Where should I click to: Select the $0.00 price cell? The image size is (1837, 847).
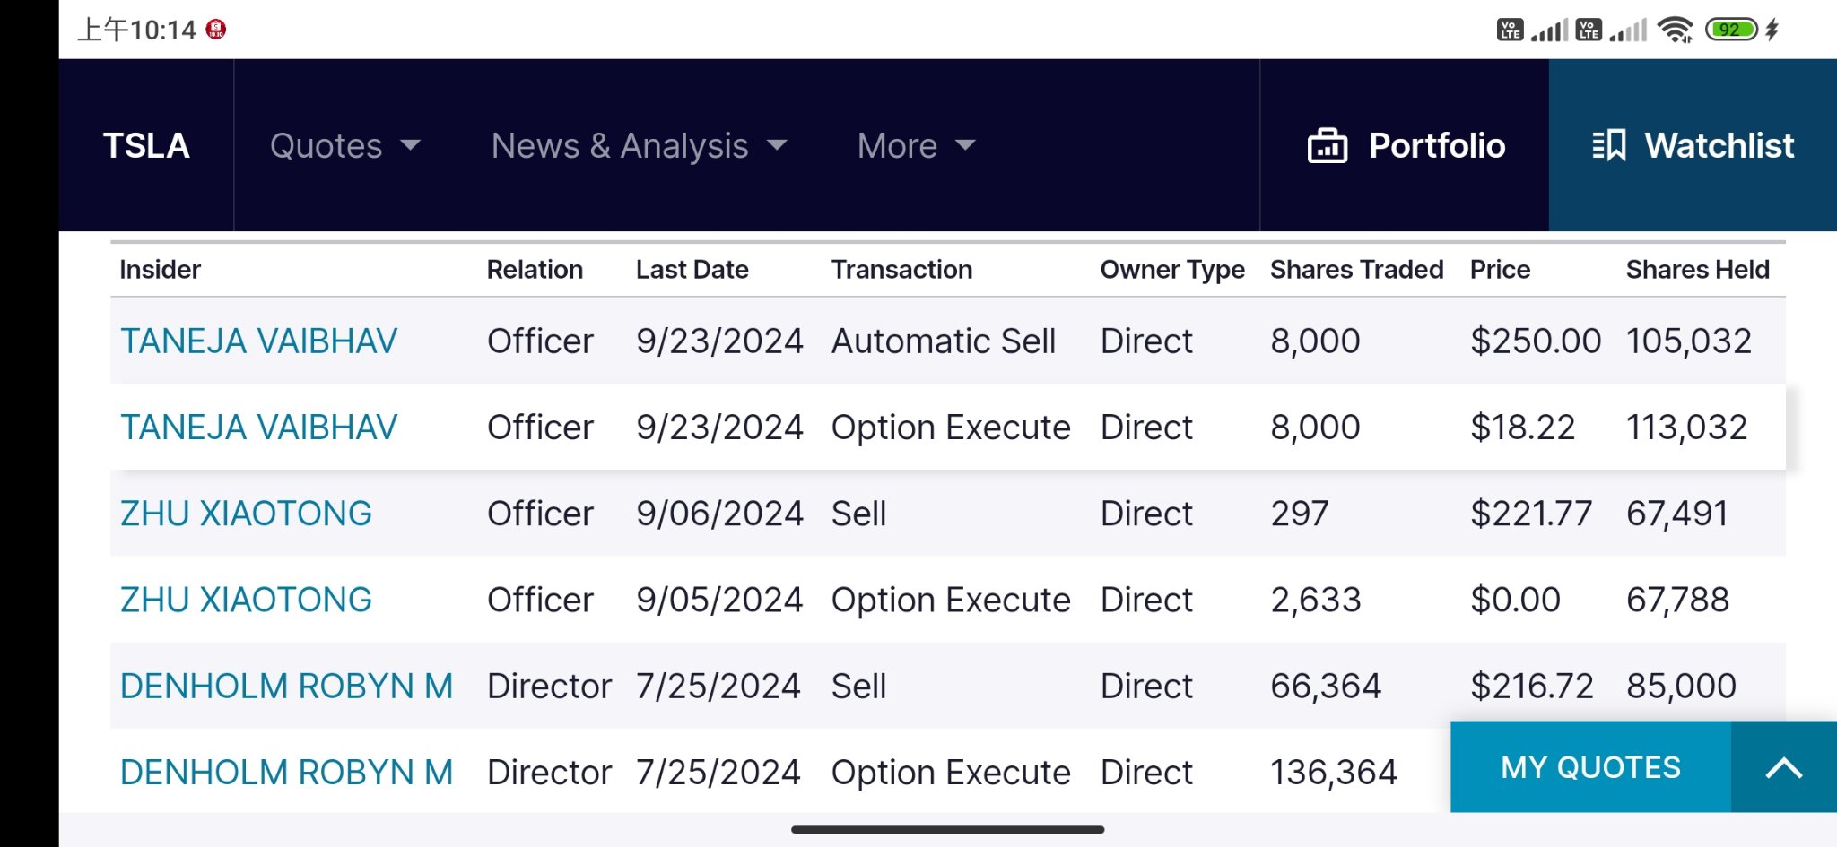(x=1516, y=600)
